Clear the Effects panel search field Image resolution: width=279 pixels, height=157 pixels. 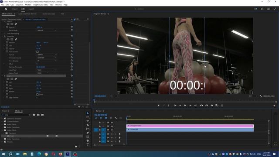(30, 115)
